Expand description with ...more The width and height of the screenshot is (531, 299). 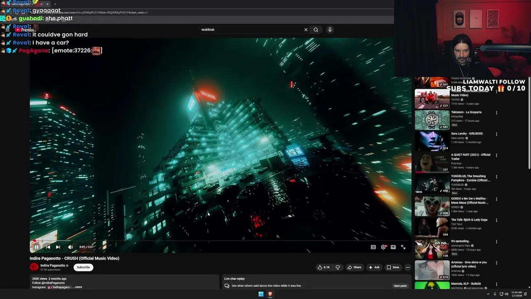point(78,287)
